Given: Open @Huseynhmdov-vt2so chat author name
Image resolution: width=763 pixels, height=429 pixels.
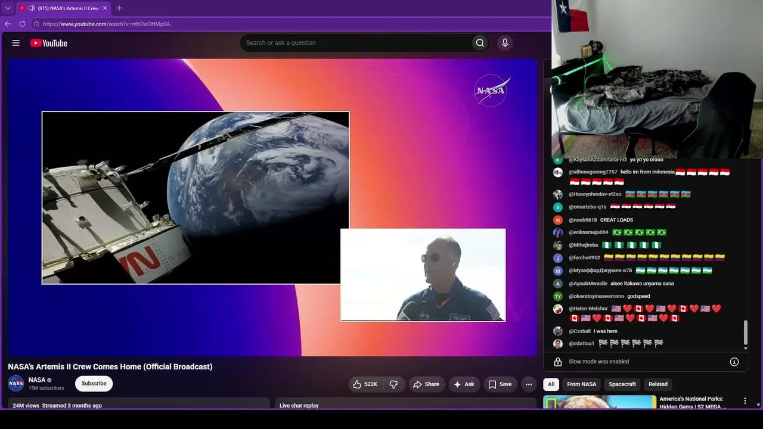Looking at the screenshot, I should pos(595,194).
